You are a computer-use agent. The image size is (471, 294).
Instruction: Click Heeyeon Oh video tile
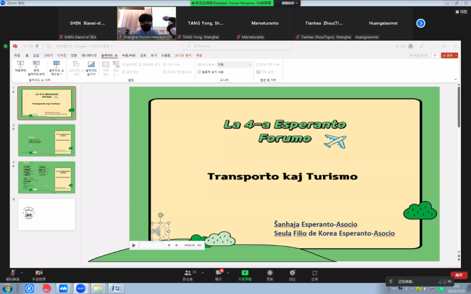147,24
